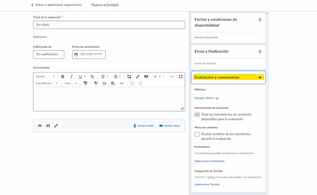Image resolution: width=317 pixels, height=195 pixels.
Task: Click the format painter icon
Action: click(85, 83)
